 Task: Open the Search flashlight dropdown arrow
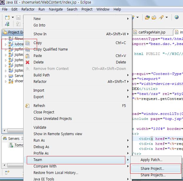pos(167,17)
